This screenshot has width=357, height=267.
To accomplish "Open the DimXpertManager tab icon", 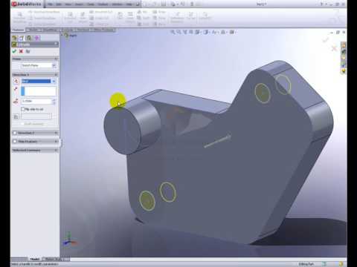I will [x=36, y=38].
